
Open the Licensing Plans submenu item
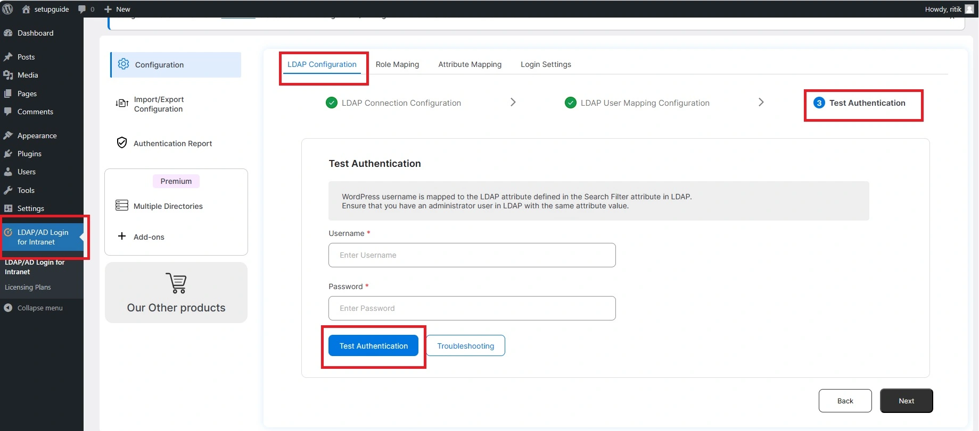point(28,287)
